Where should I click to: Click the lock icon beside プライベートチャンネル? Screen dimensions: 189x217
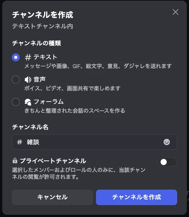(x=15, y=161)
